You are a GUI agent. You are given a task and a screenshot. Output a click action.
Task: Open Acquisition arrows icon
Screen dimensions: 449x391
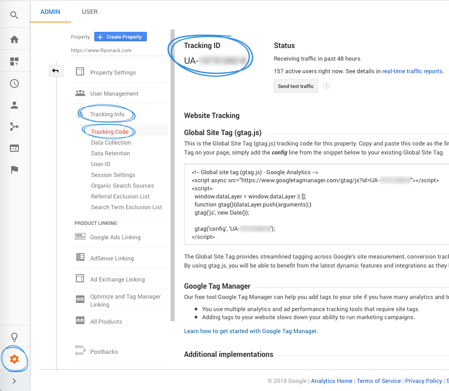pyautogui.click(x=14, y=127)
